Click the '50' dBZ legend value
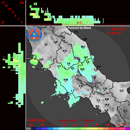This screenshot has width=130, height=130. click(x=108, y=125)
